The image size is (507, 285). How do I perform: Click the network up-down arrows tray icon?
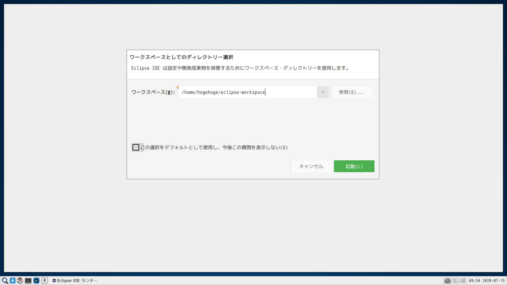(x=455, y=281)
